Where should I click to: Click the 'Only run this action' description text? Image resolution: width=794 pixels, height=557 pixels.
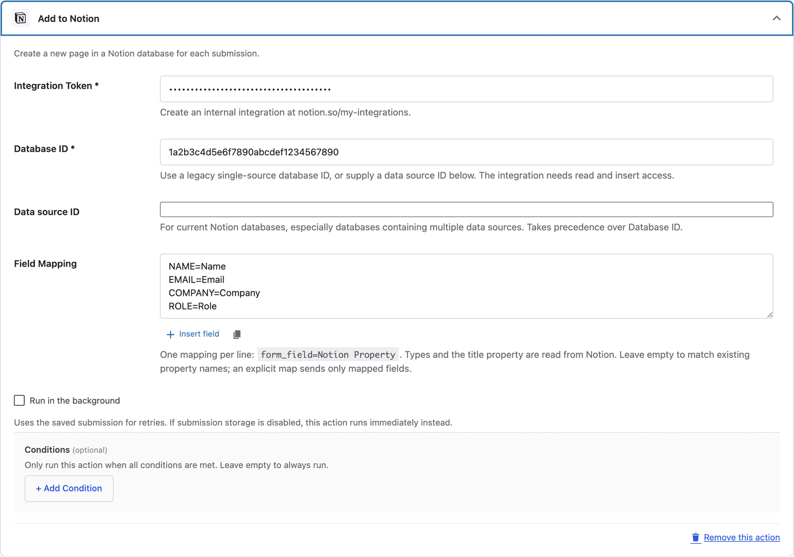177,465
